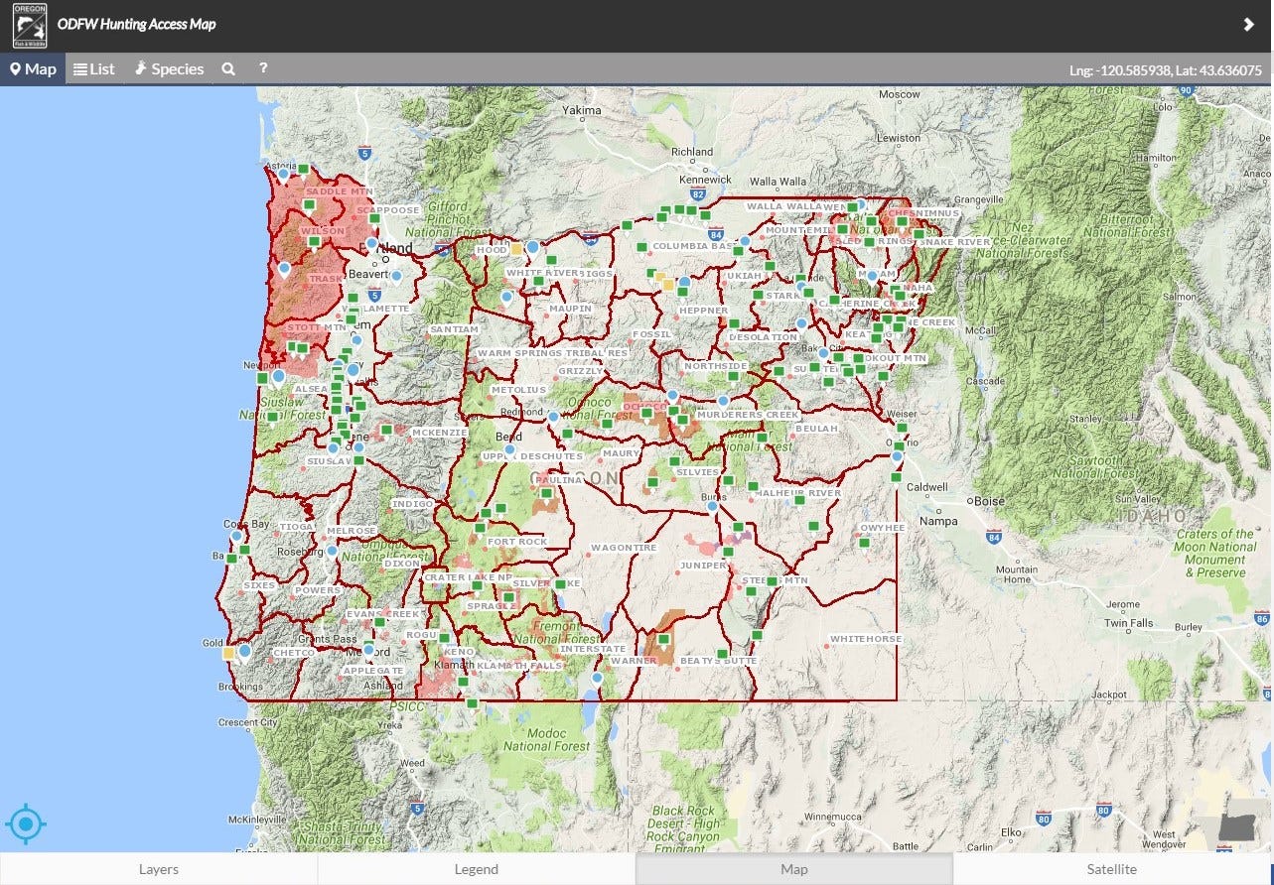Select the SIXES unit label
The image size is (1274, 885).
click(x=258, y=585)
